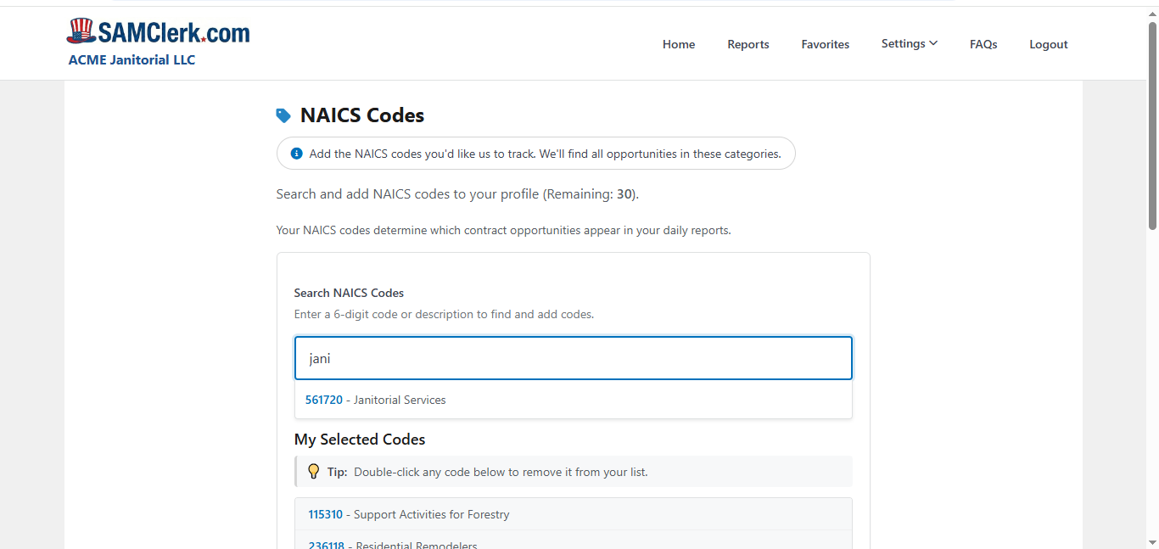
Task: Click the 236118 Residential Remodelers code
Action: (392, 544)
